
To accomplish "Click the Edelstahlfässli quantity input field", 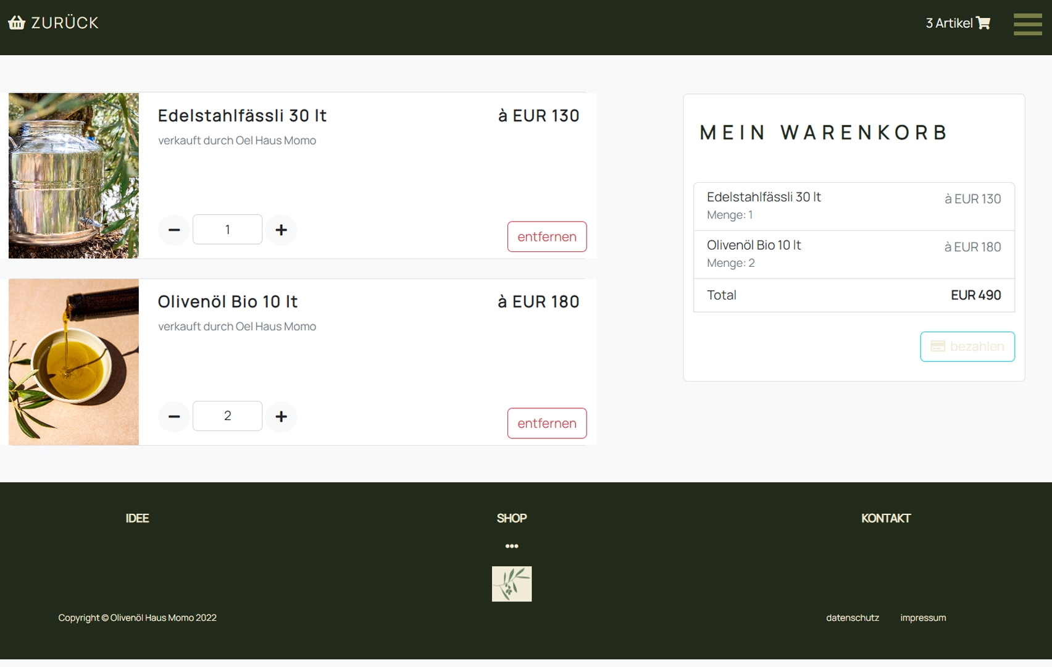I will coord(227,230).
